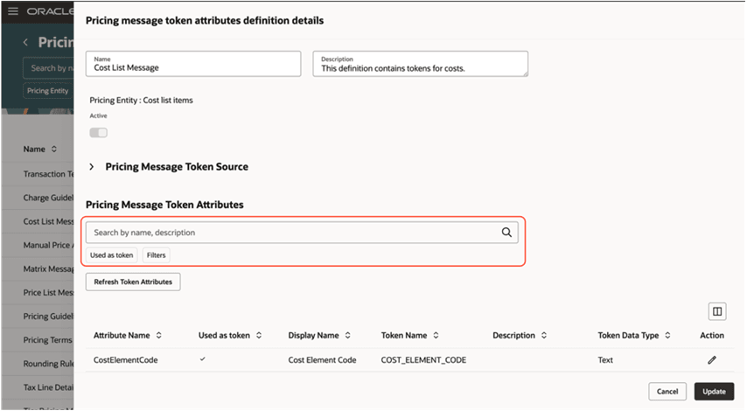Image resolution: width=747 pixels, height=411 pixels.
Task: Sort by Display Name column arrows
Action: 348,335
